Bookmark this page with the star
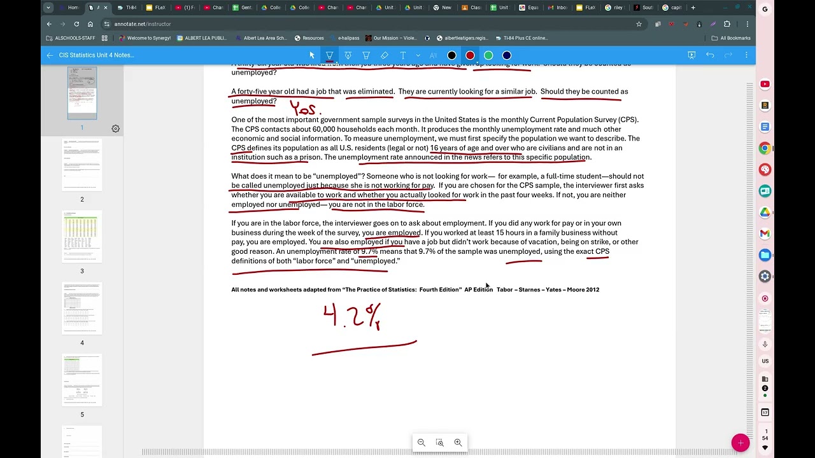 (639, 24)
